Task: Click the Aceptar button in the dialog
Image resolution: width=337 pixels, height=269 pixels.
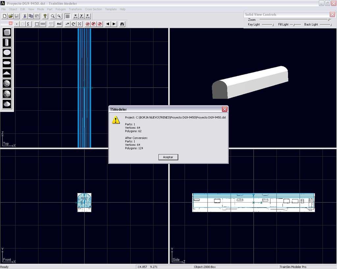Action: 168,157
